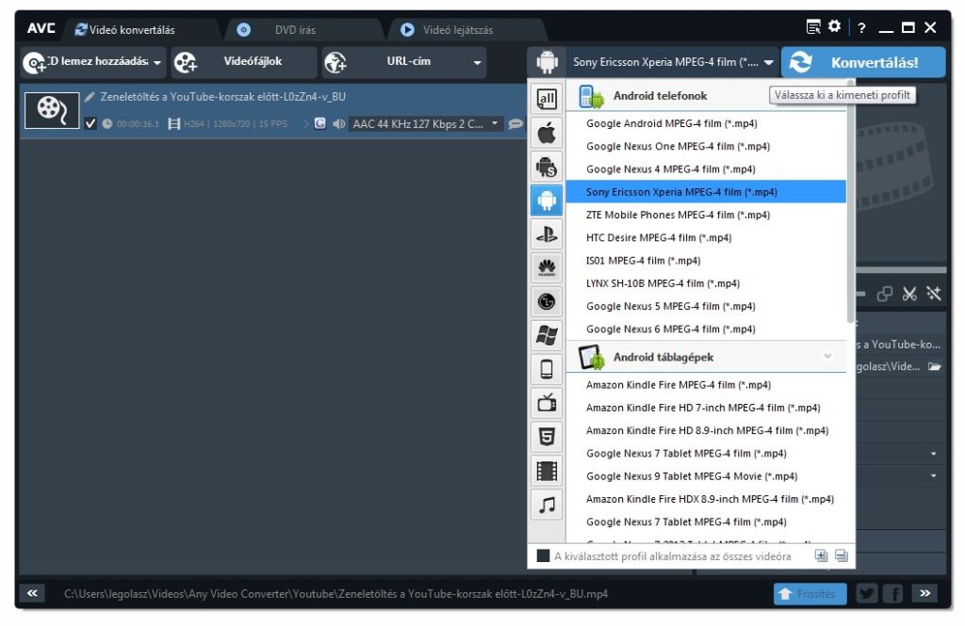Choose ZTE Mobile Phones MPEG-4 profile

pos(706,215)
